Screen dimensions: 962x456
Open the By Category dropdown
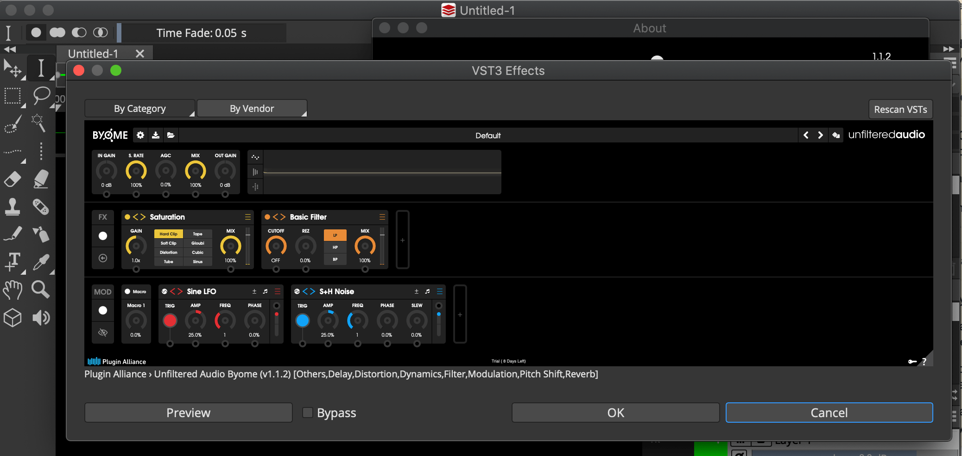pos(140,109)
